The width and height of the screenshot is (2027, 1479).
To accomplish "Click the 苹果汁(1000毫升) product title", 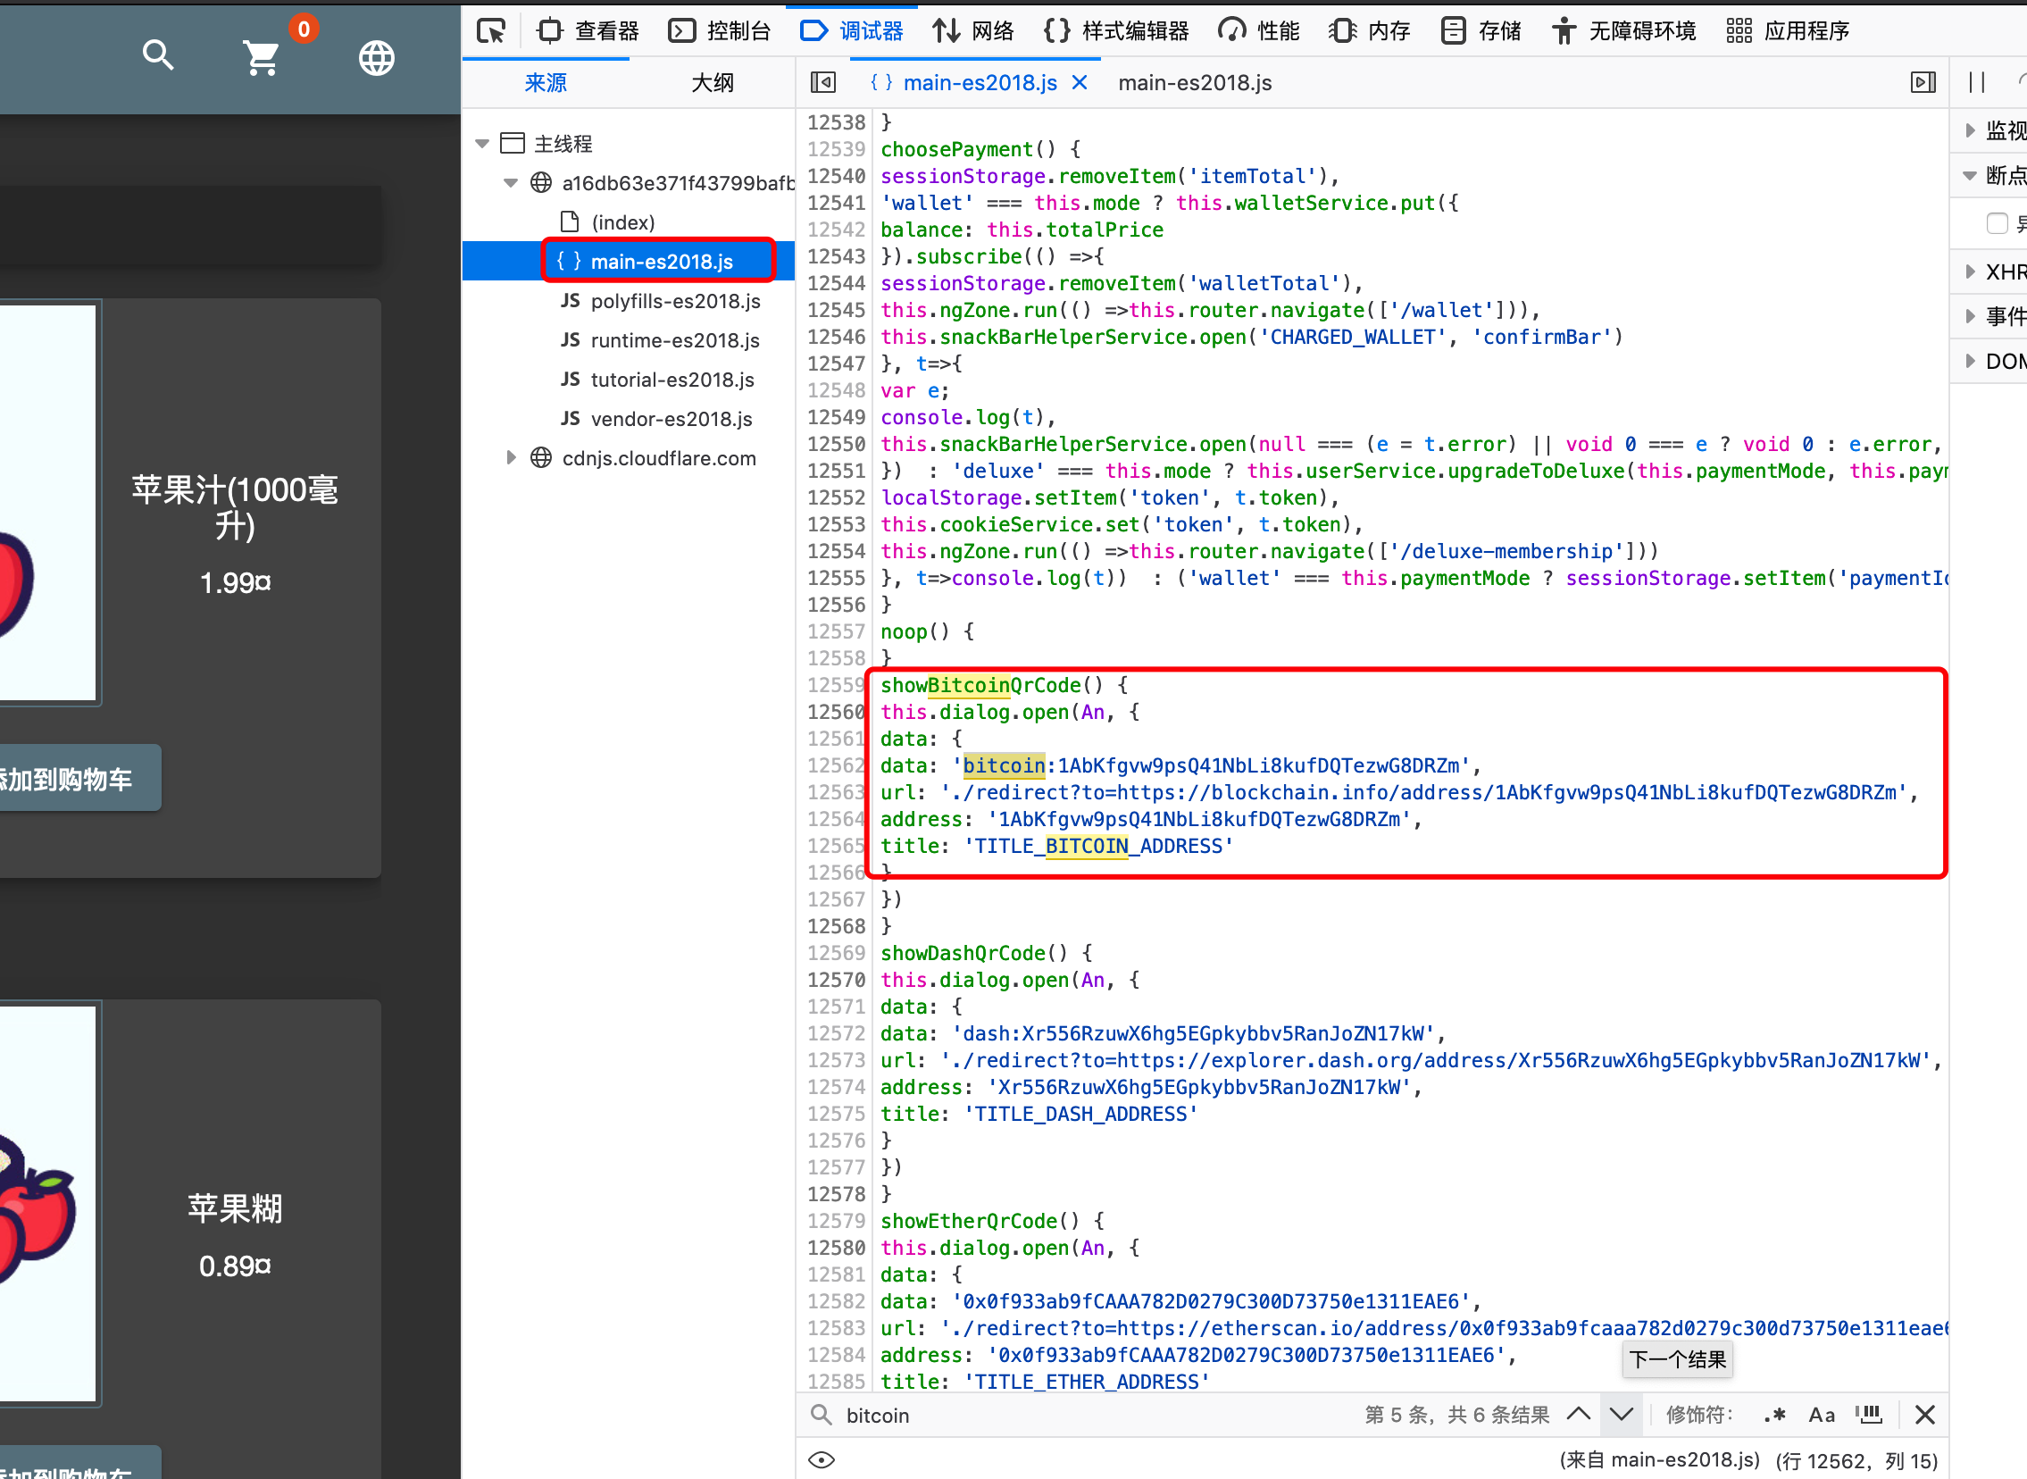I will point(236,506).
